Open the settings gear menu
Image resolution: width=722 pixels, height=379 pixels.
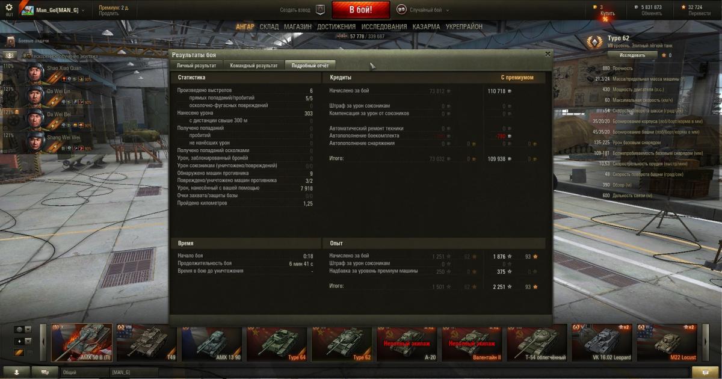[x=8, y=7]
